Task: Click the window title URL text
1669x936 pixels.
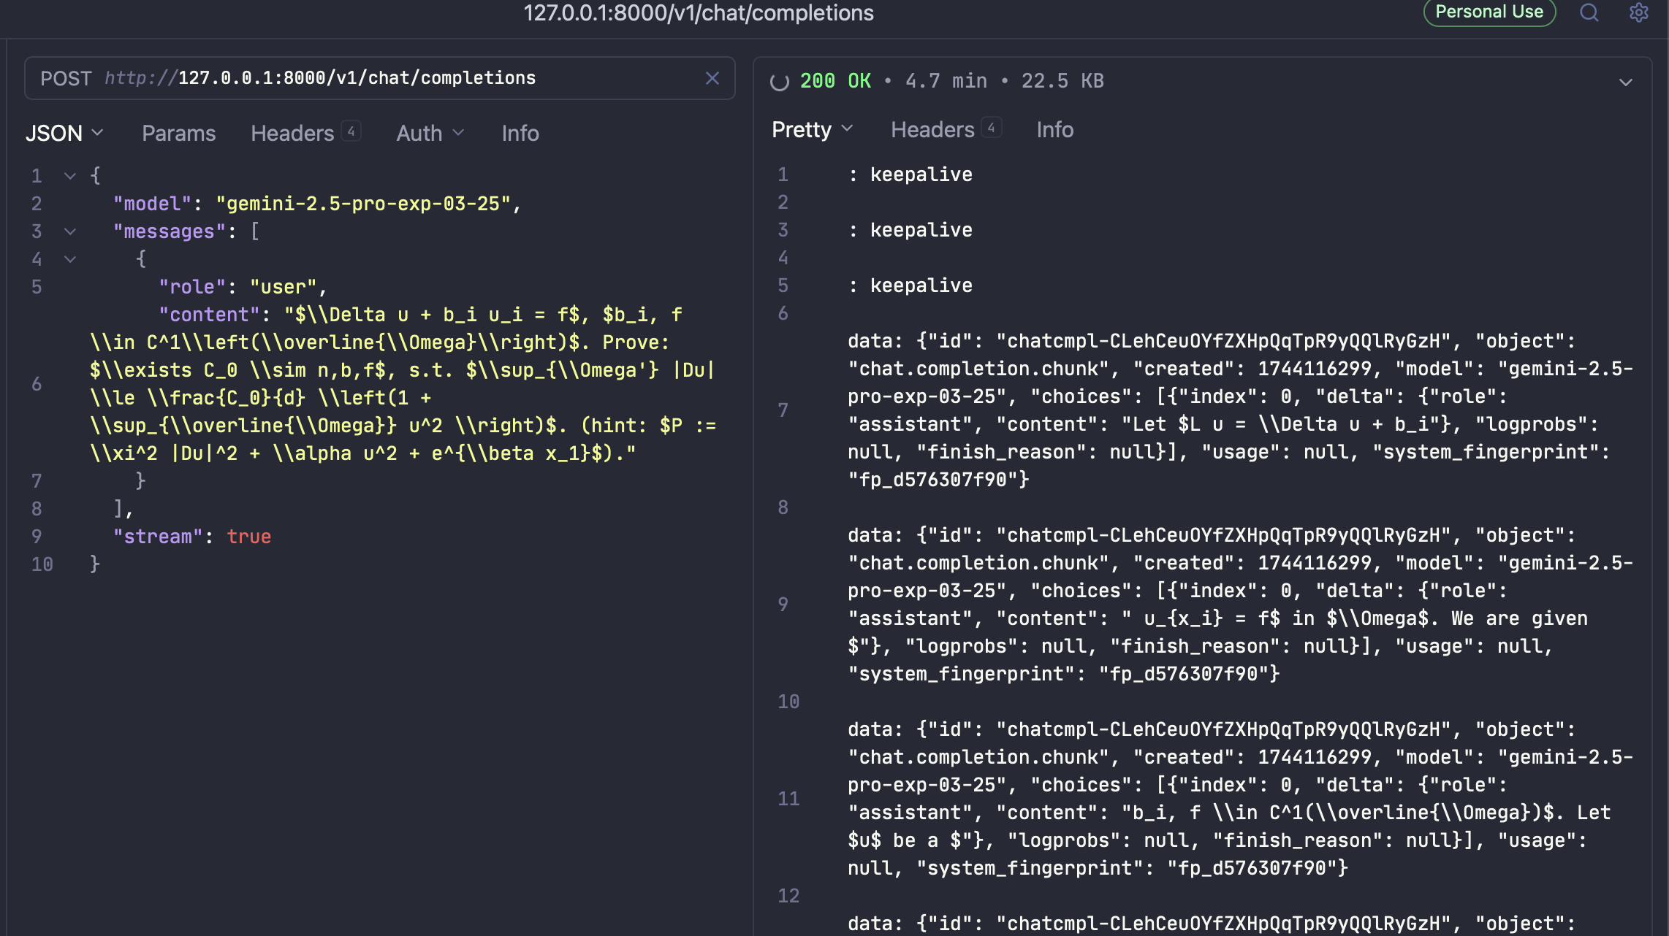Action: pos(699,12)
